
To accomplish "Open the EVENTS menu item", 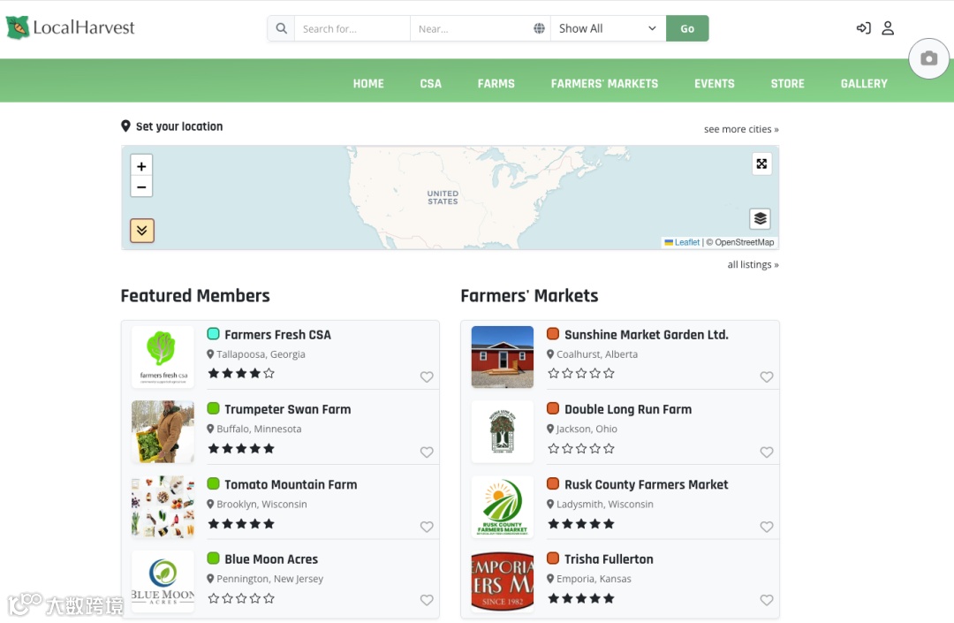I will (x=715, y=83).
